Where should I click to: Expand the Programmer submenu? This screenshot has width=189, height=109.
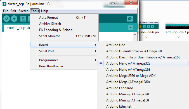point(64,60)
